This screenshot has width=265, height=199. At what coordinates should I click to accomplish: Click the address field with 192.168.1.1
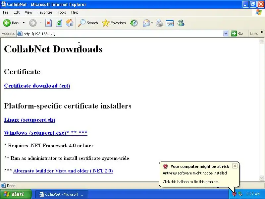click(x=123, y=34)
